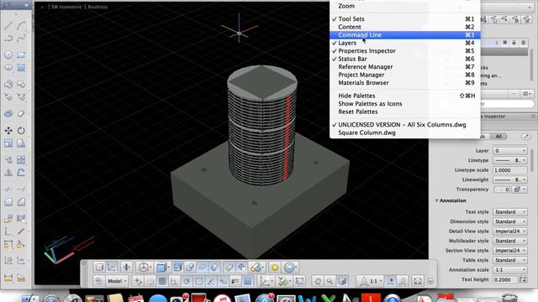Click the ViewCube display icon in status bar
The height and width of the screenshot is (302, 538).
342,282
